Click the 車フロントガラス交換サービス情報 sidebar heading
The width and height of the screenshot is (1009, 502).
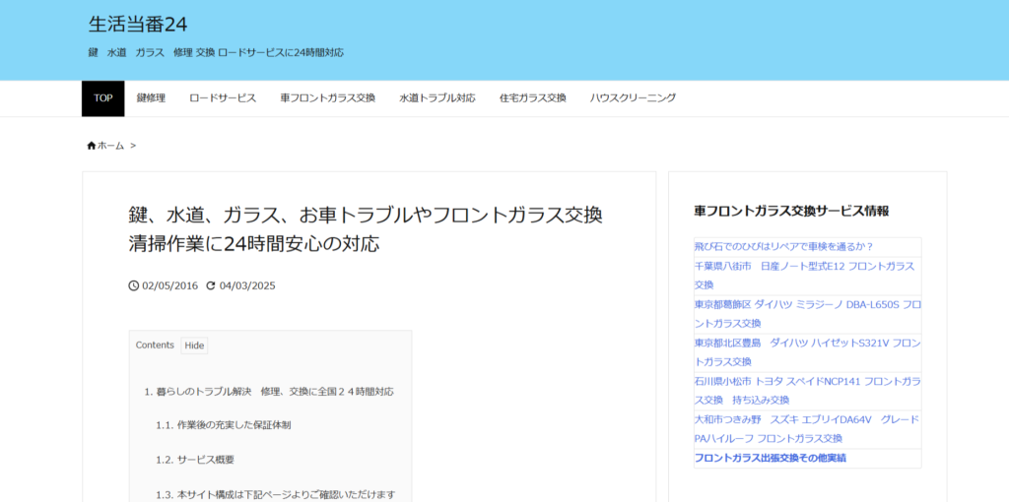tap(791, 211)
